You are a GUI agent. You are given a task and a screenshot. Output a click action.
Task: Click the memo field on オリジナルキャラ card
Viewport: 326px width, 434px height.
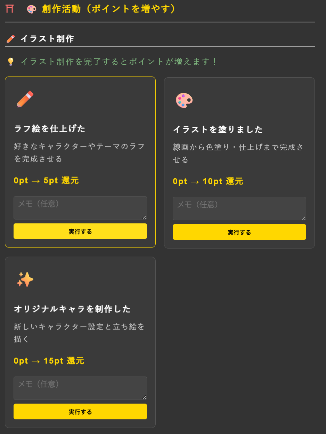click(x=80, y=388)
